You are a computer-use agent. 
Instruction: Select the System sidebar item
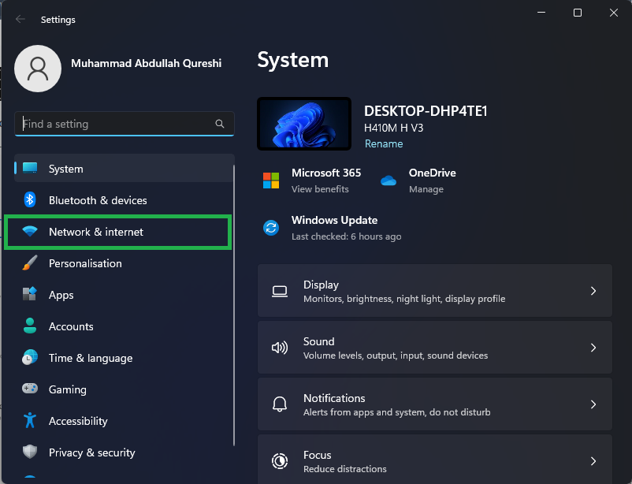click(x=65, y=169)
